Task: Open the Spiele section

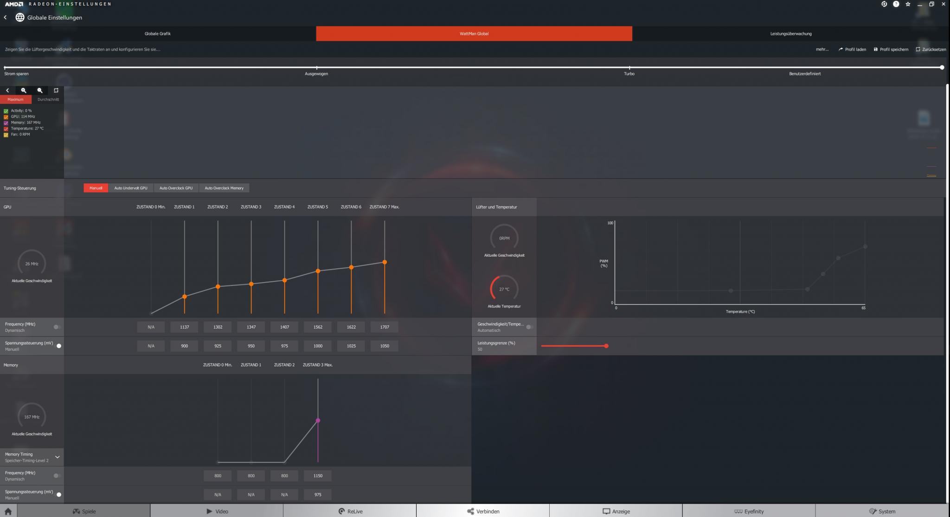Action: [84, 511]
